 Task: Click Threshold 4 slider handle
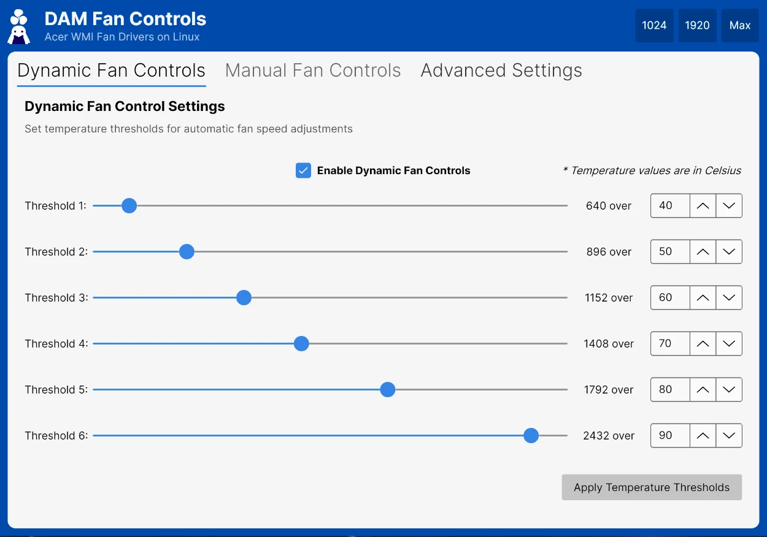(301, 344)
